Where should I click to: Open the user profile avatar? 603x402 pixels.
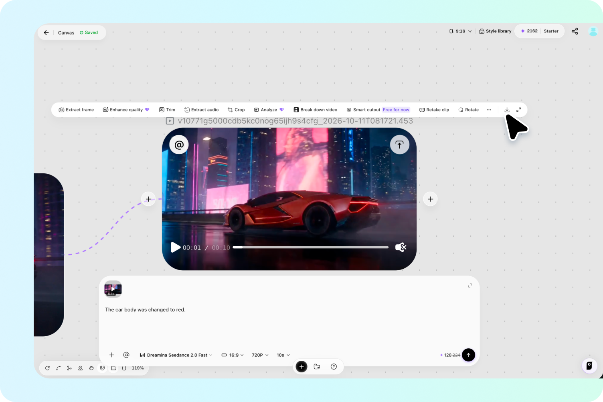tap(593, 31)
